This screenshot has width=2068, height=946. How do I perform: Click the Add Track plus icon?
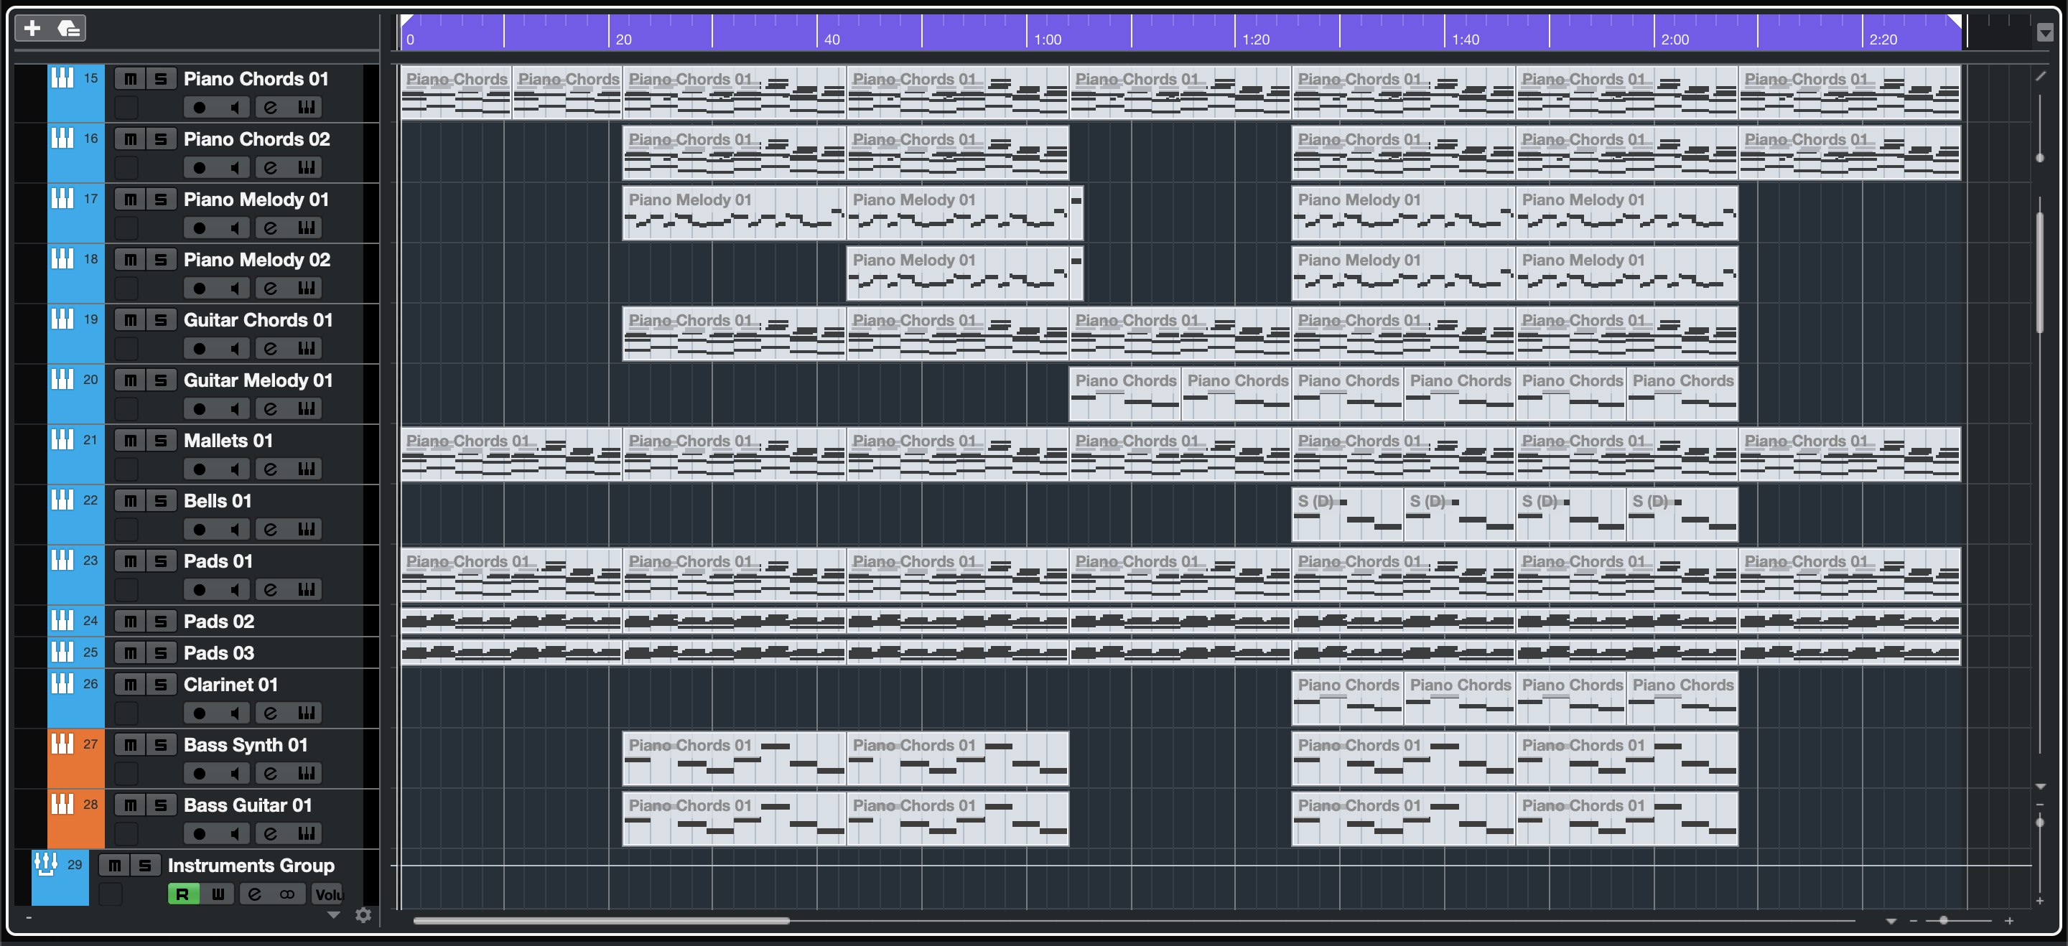[x=32, y=29]
